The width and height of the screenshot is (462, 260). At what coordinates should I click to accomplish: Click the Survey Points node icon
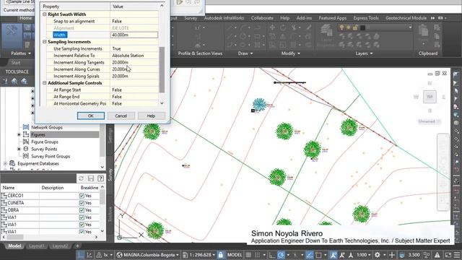[x=26, y=149]
